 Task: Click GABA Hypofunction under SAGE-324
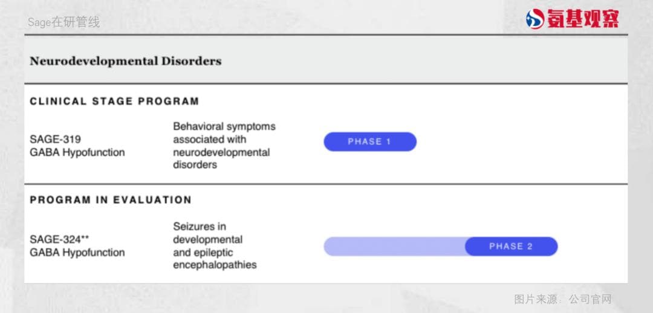(77, 253)
